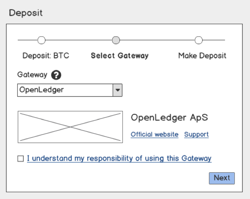Check the gateway responsibility checkbox
Screen dimensions: 250x199
(21, 159)
